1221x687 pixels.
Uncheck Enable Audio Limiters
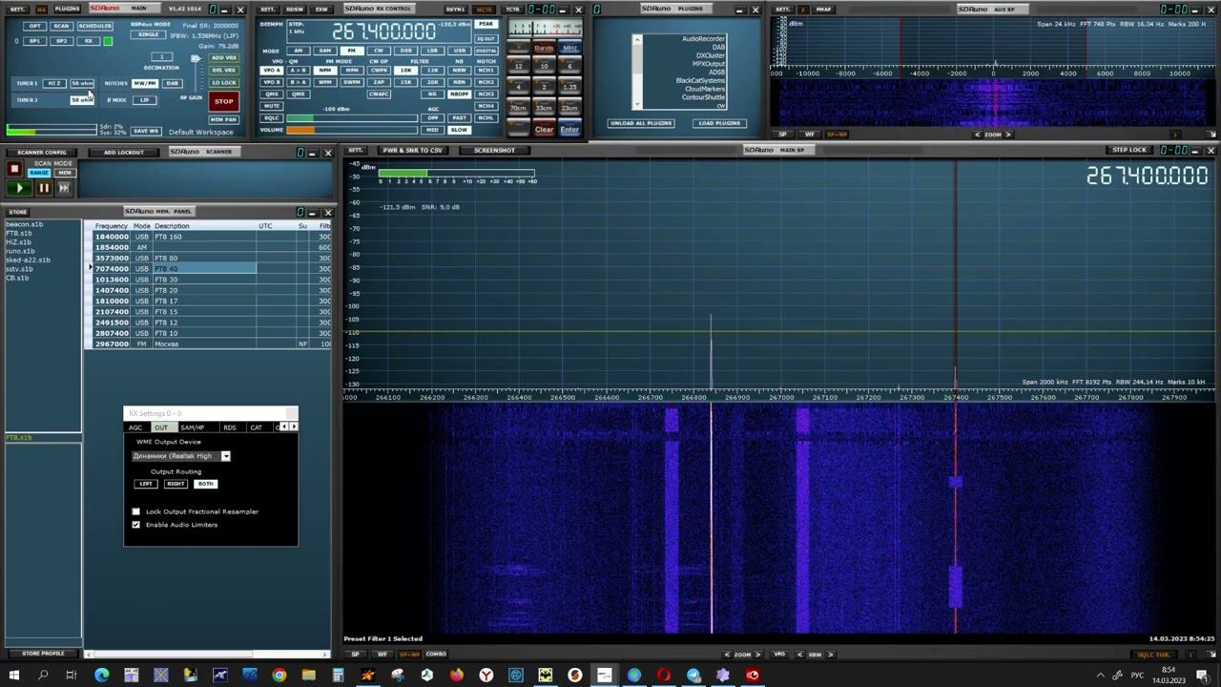pos(135,525)
